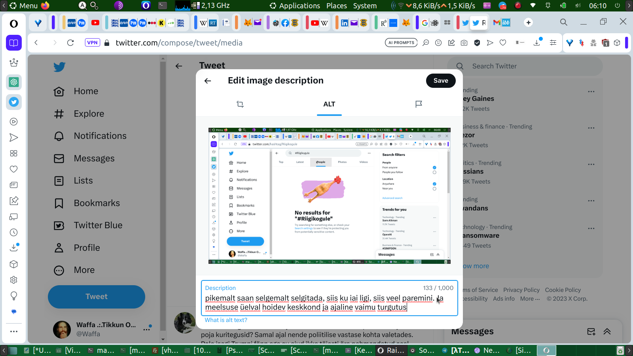Open the Cookie Policy link
Screen dimensions: 633x356
(563, 290)
